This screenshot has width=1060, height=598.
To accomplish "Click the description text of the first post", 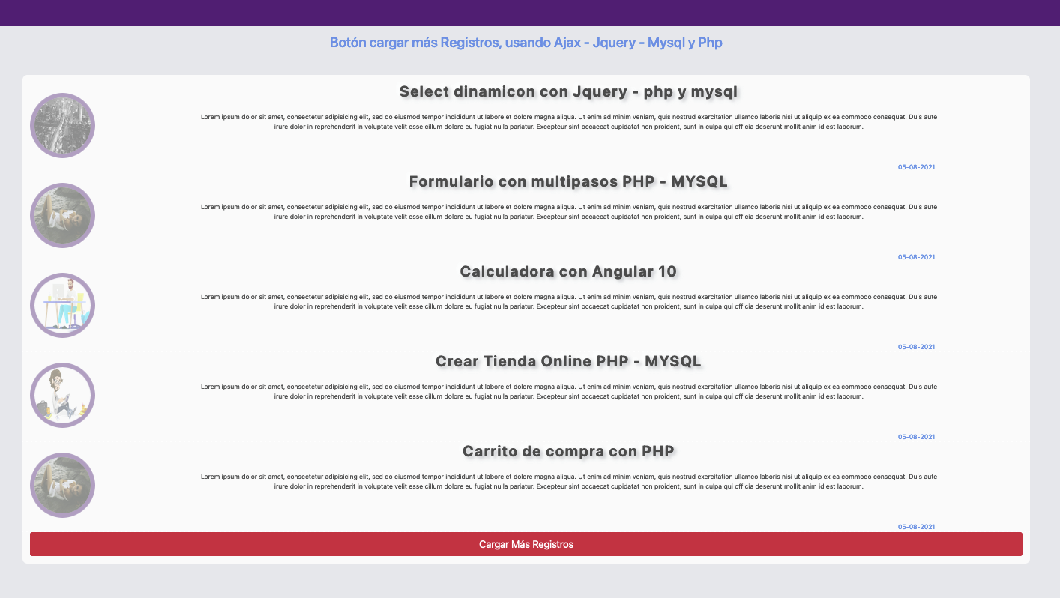I will [568, 121].
